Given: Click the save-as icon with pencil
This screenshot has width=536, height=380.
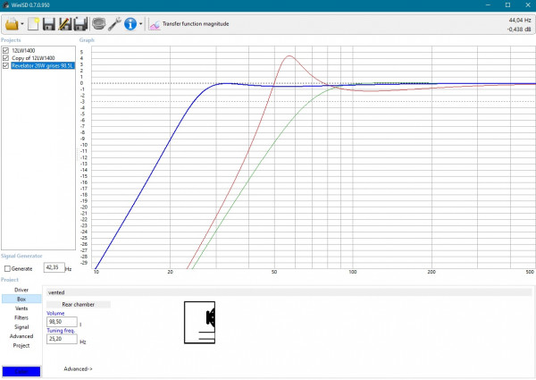Looking at the screenshot, I should point(64,23).
